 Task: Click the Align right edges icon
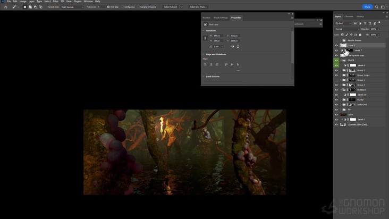(217, 64)
